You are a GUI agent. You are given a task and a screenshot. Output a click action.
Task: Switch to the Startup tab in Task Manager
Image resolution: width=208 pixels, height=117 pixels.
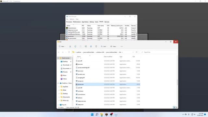click(x=92, y=22)
